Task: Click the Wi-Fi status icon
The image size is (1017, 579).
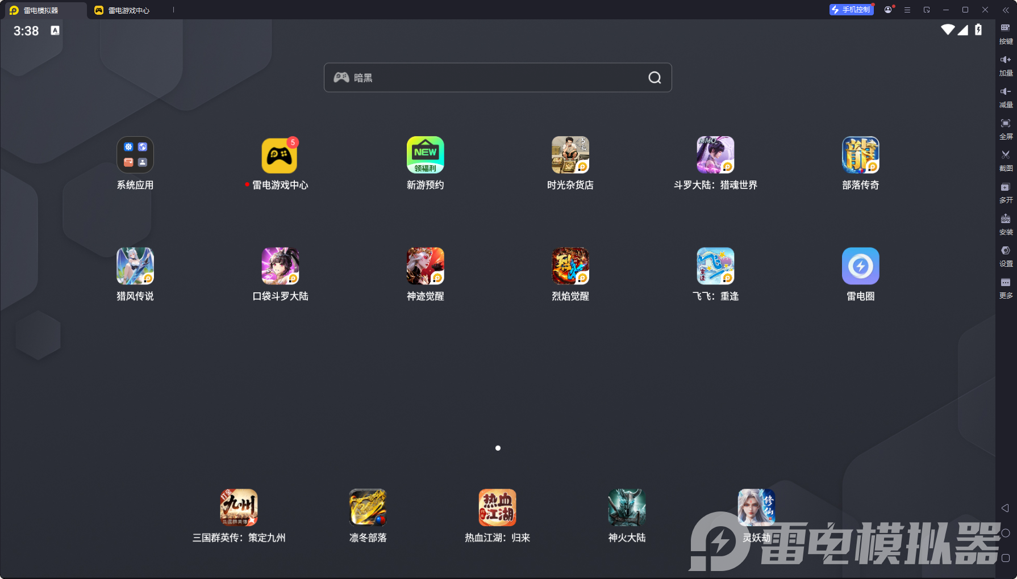Action: [x=948, y=30]
